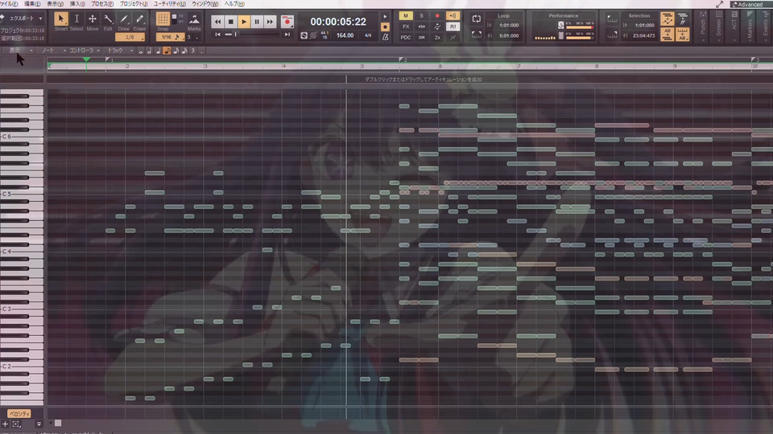The width and height of the screenshot is (773, 434).
Task: Enable loop toggle icon
Action: pos(476,19)
